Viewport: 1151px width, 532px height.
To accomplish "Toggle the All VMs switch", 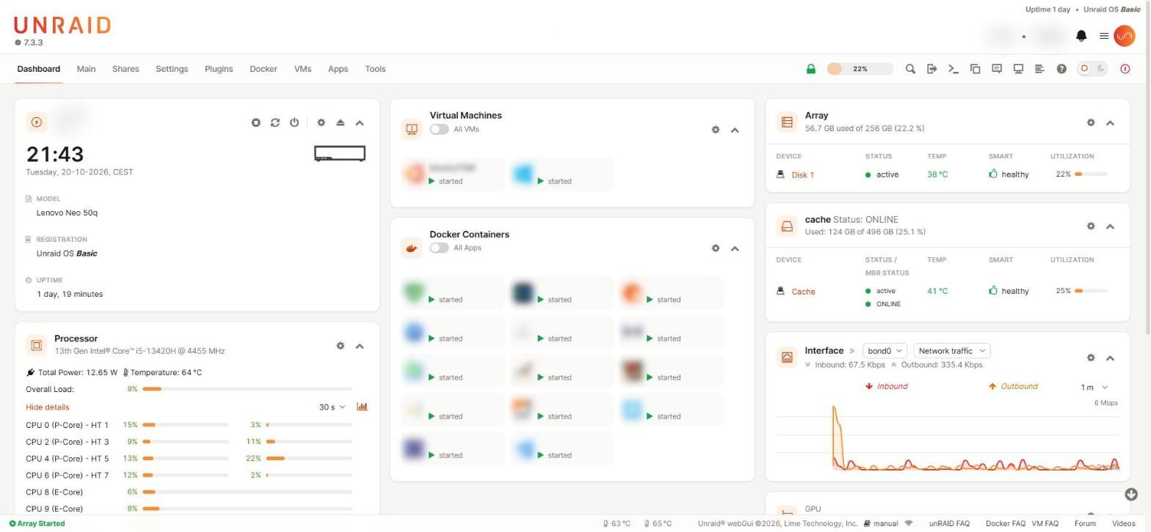I will pyautogui.click(x=439, y=129).
